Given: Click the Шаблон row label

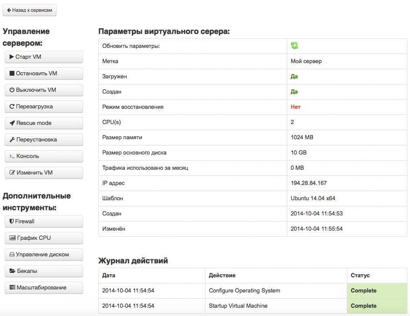Looking at the screenshot, I should click(112, 198).
